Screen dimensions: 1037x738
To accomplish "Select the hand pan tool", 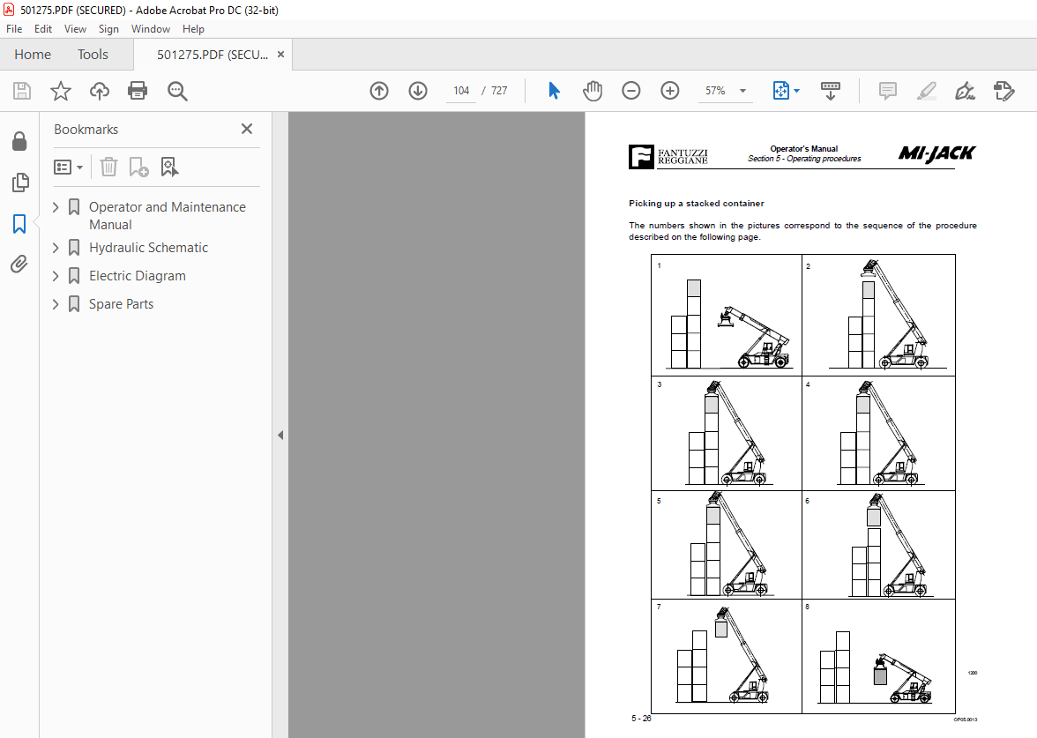I will (593, 91).
